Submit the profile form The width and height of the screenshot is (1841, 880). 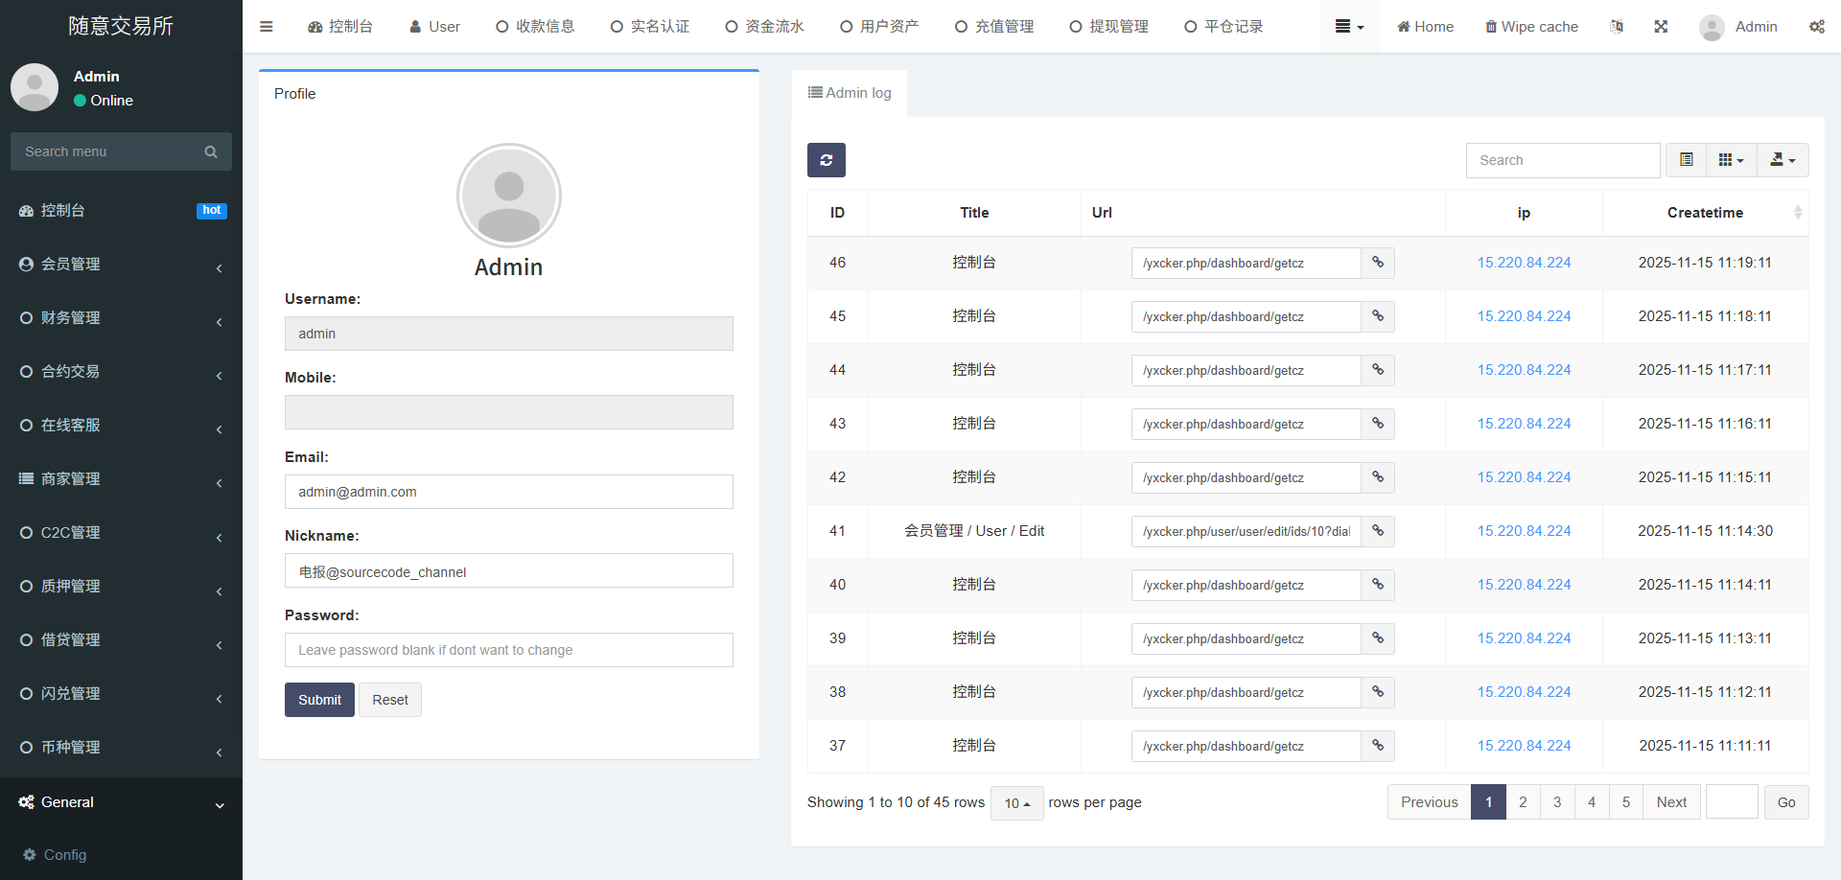coord(319,700)
